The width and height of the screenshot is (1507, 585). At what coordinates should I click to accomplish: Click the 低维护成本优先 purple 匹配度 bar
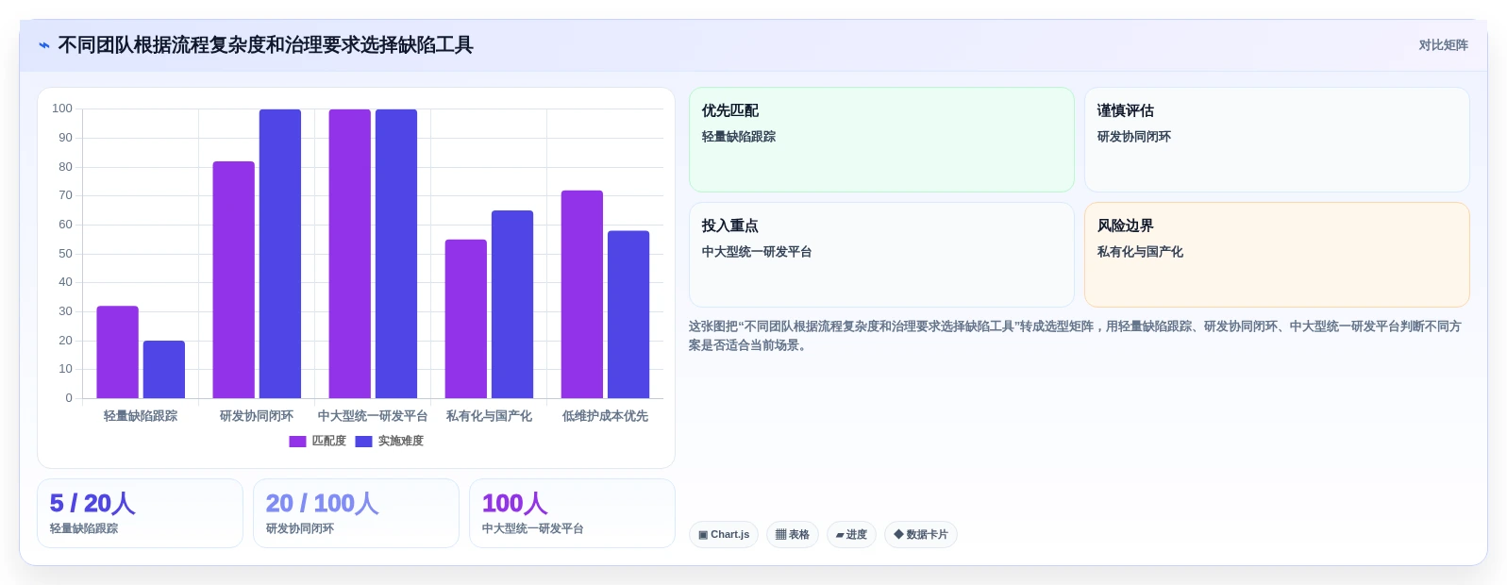coord(582,294)
